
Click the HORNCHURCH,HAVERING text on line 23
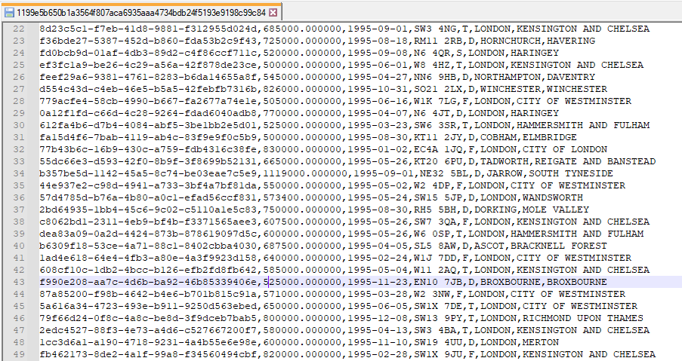(538, 41)
